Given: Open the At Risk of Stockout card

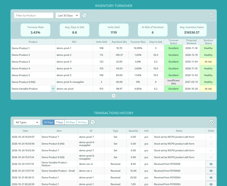Looking at the screenshot, I should coord(153,30).
